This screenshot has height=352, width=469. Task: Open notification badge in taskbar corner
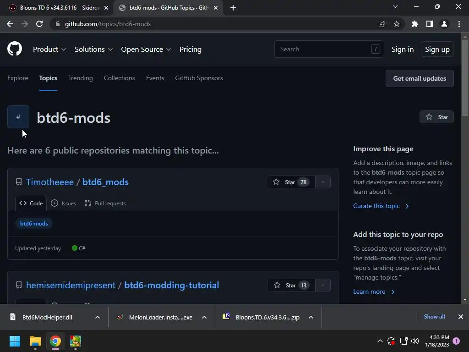(456, 341)
